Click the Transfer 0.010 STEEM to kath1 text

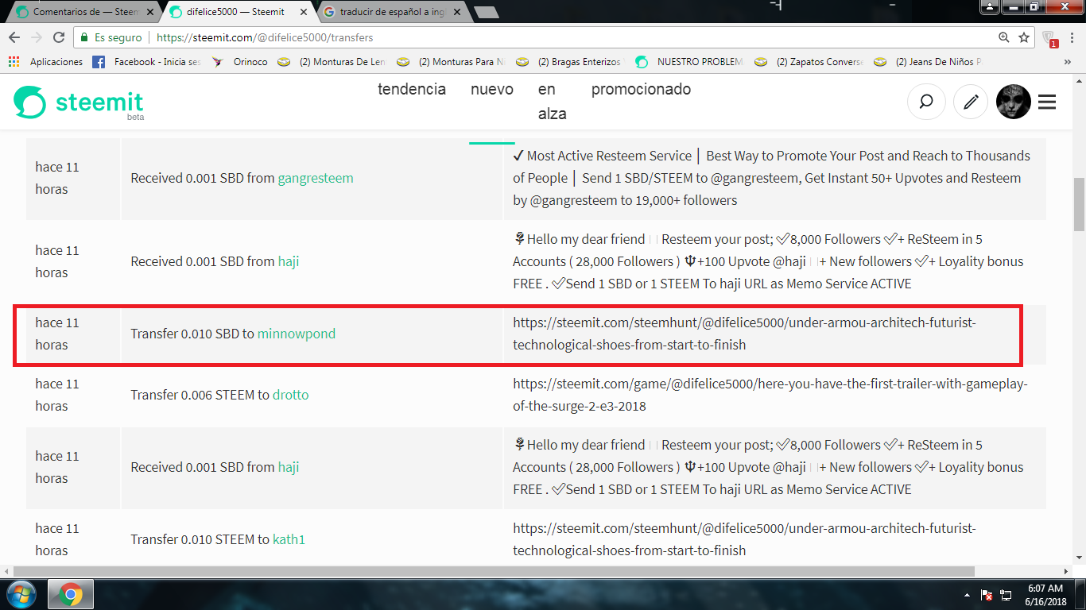point(218,539)
